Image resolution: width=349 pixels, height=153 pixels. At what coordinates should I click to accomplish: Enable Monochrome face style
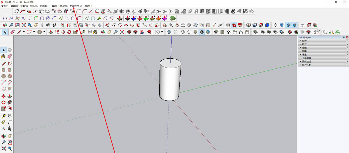tap(208, 32)
